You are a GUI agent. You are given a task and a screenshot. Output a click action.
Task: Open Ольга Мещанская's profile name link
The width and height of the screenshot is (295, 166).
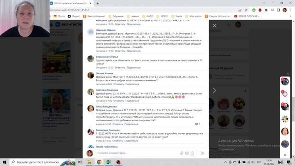pos(106,107)
